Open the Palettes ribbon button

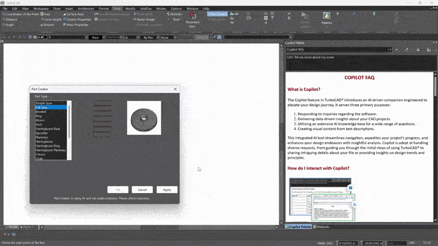coord(326,18)
